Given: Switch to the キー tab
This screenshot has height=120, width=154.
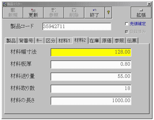Looking at the screenshot, I should tap(40, 41).
